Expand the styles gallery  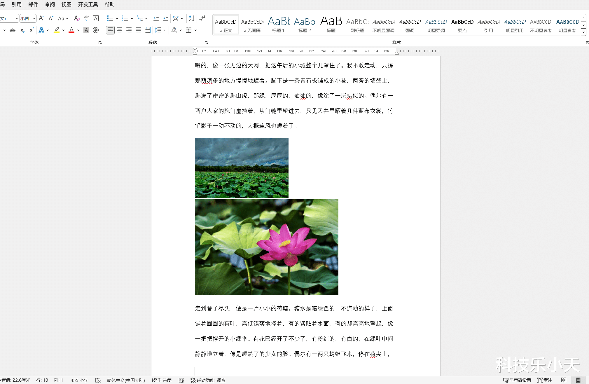pyautogui.click(x=583, y=32)
